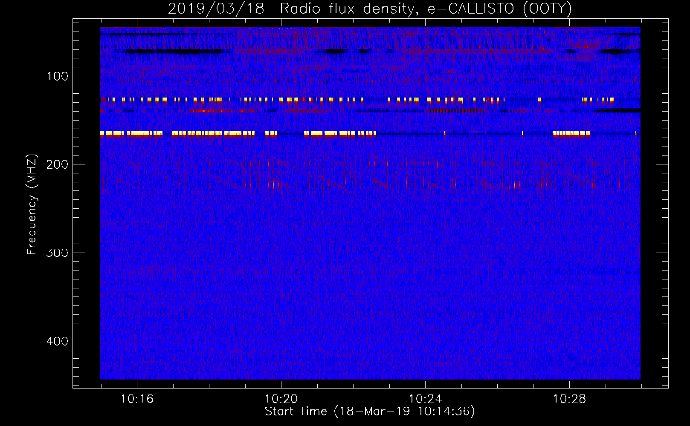The width and height of the screenshot is (690, 426).
Task: Click the 400 MHz frequency axis label
Action: 58,341
